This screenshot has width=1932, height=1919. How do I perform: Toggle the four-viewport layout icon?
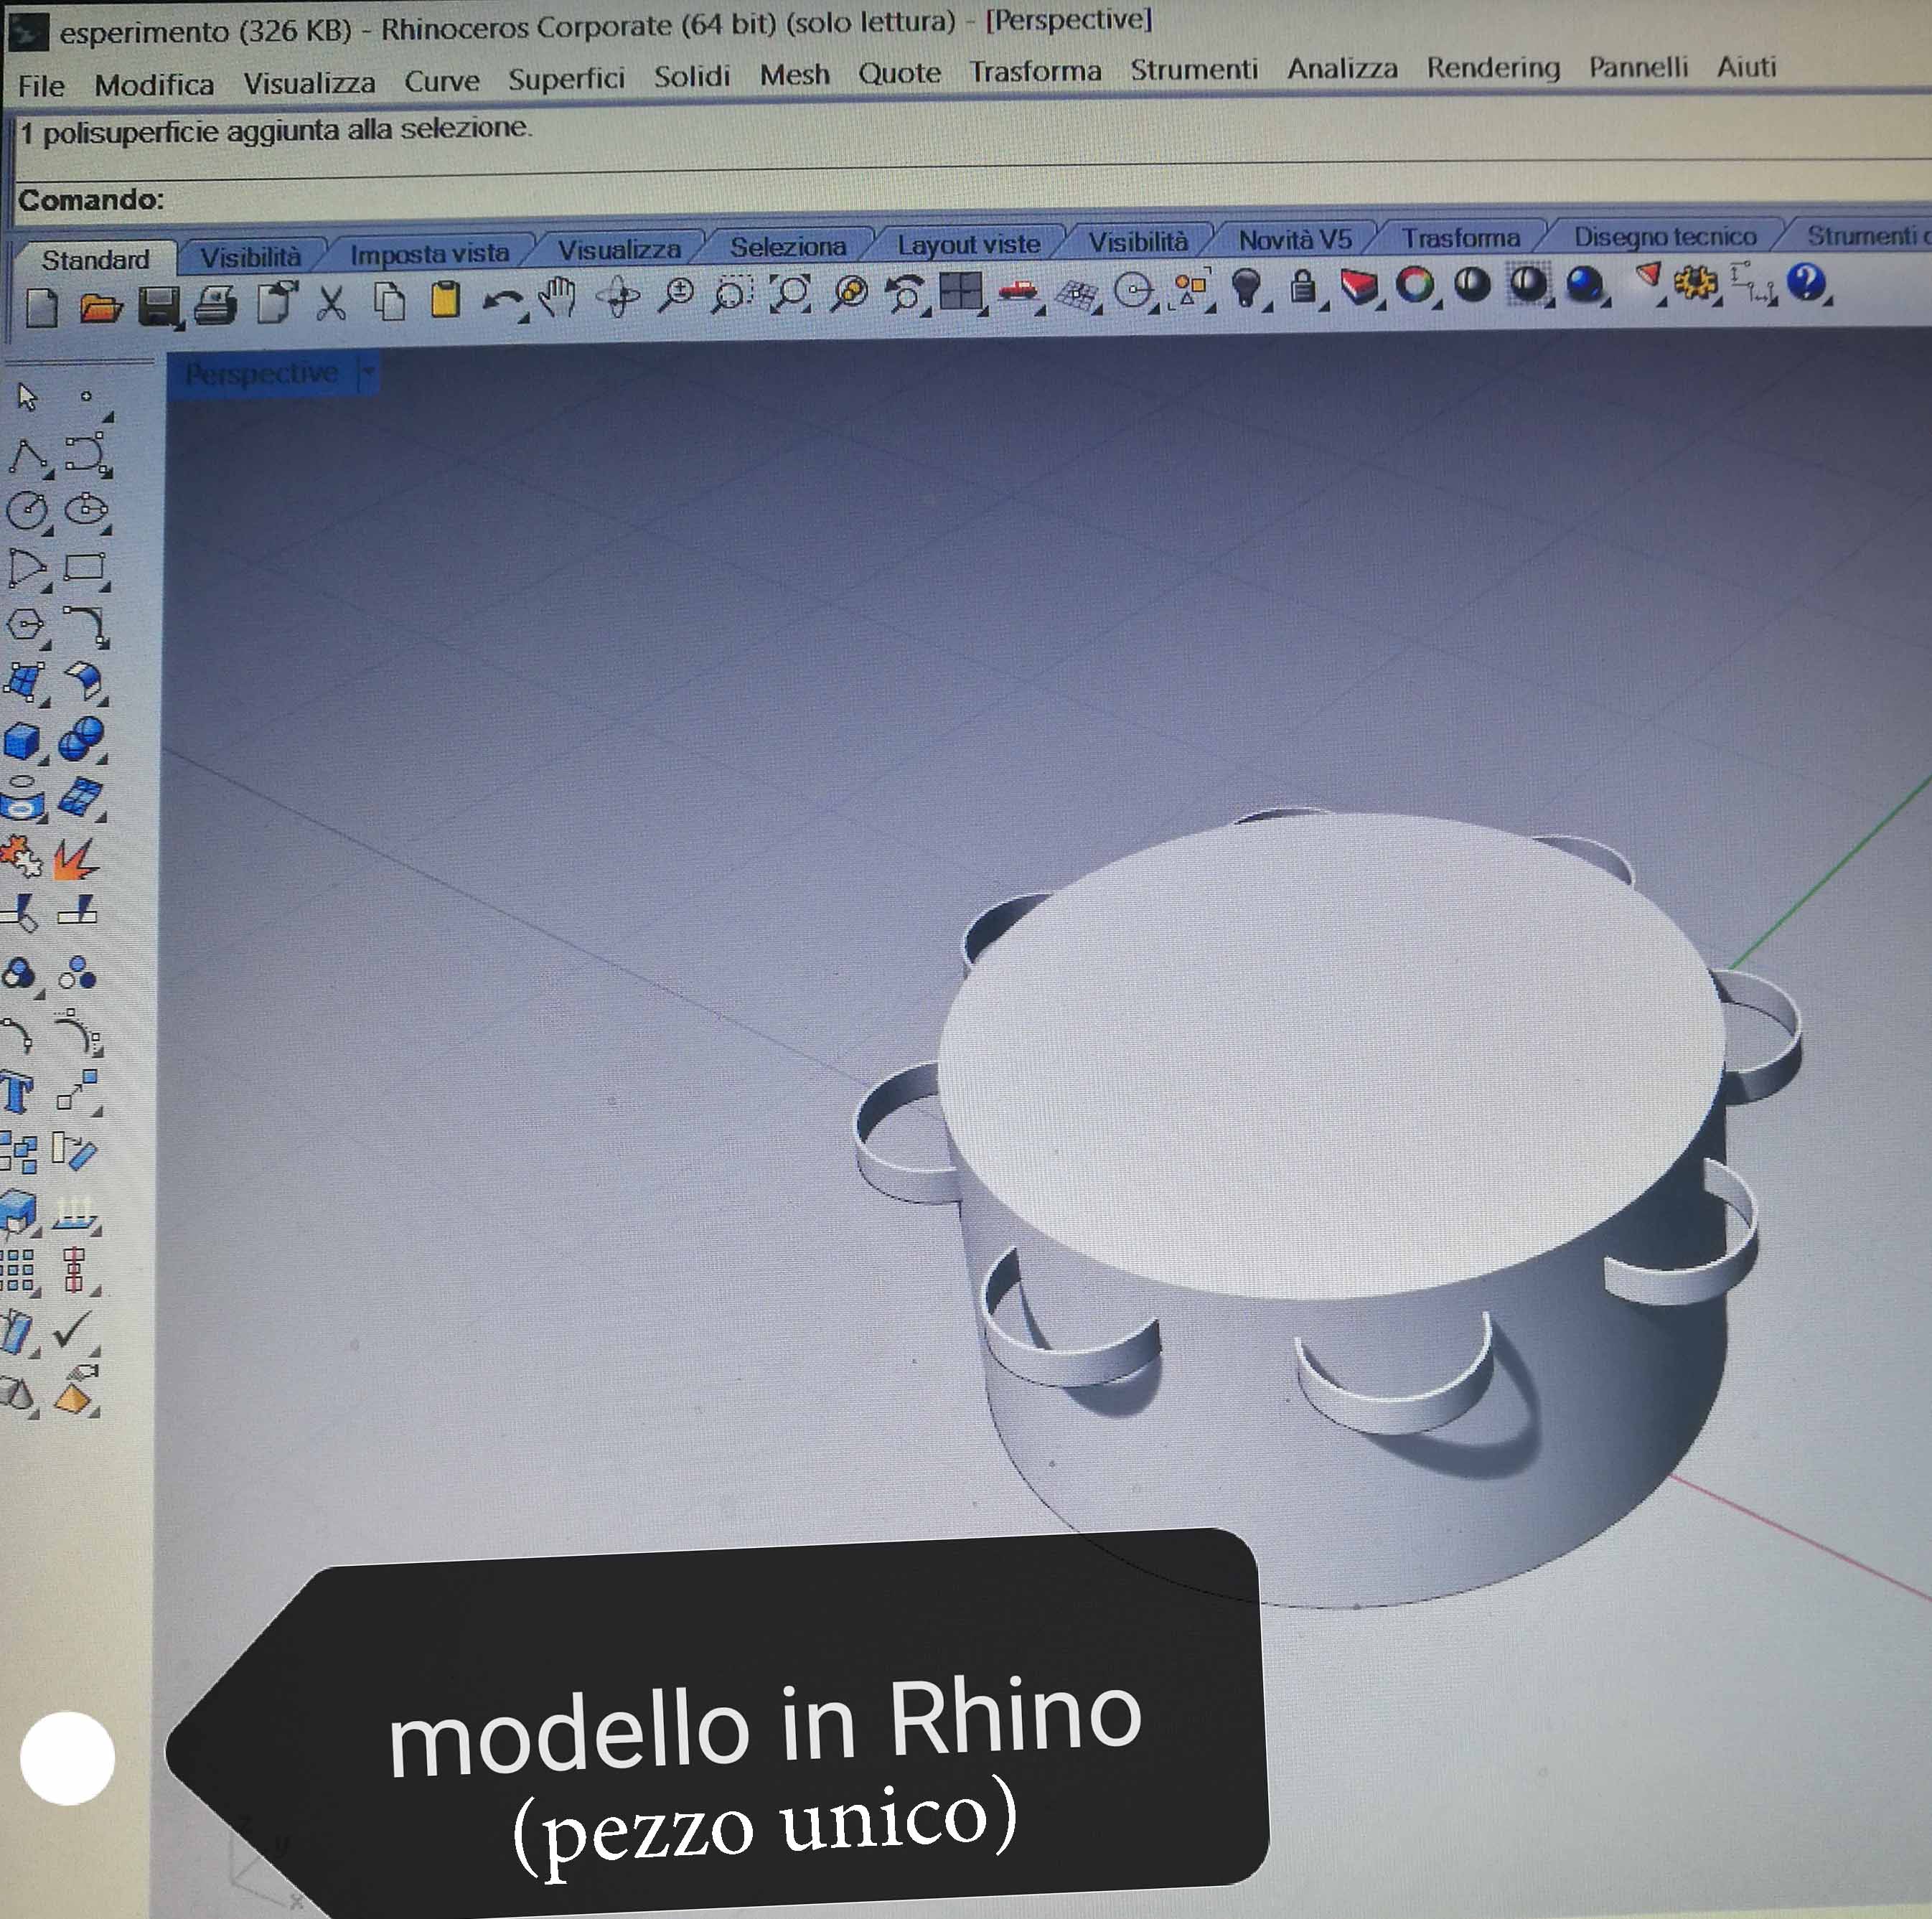tap(961, 293)
